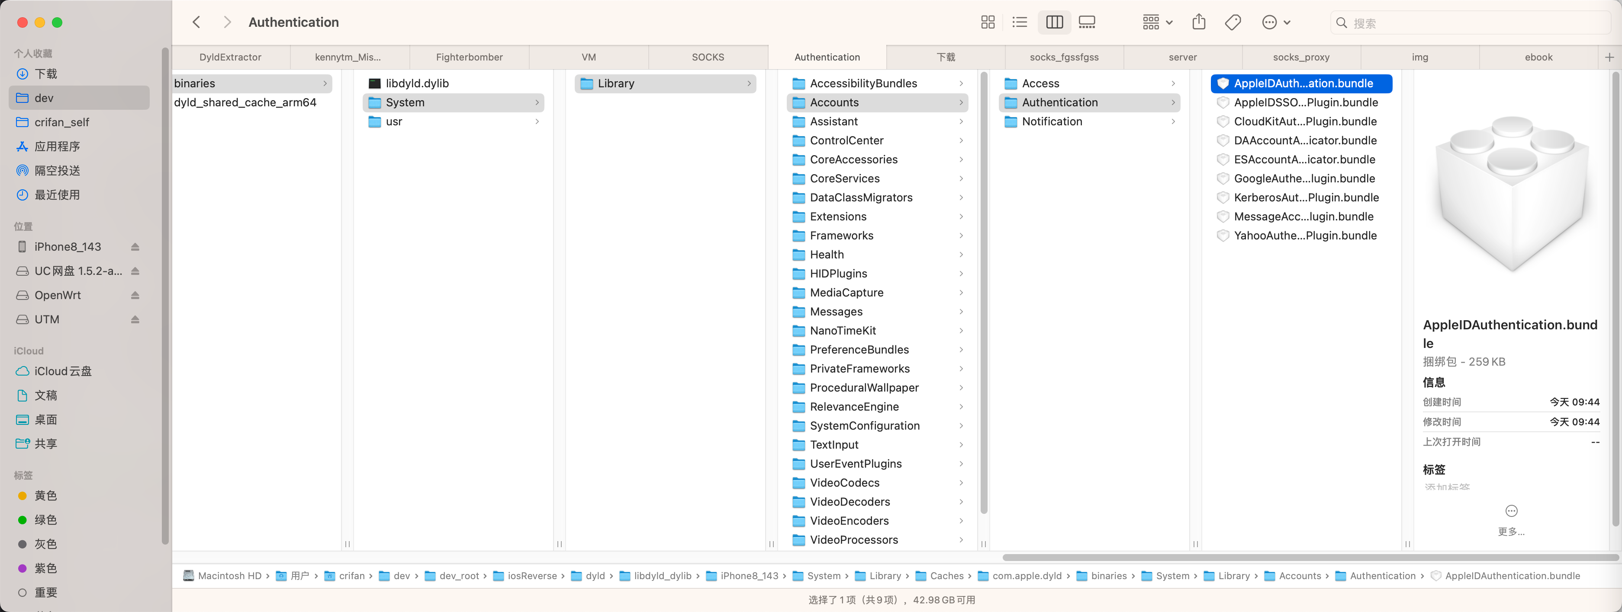This screenshot has width=1622, height=612.
Task: Expand the Access folder
Action: (x=1174, y=84)
